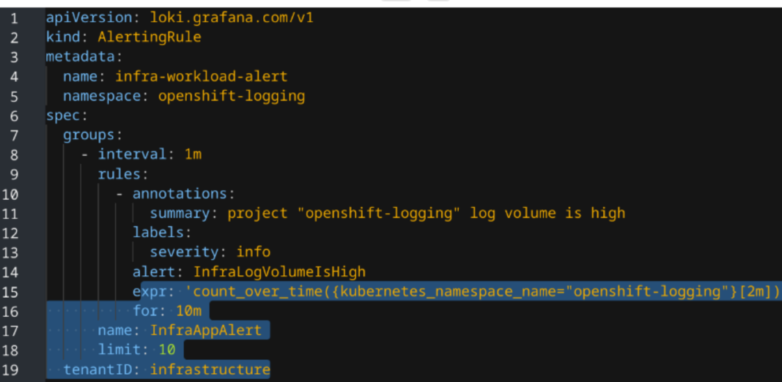
Task: Click line number 6 in the gutter
Action: (14, 116)
